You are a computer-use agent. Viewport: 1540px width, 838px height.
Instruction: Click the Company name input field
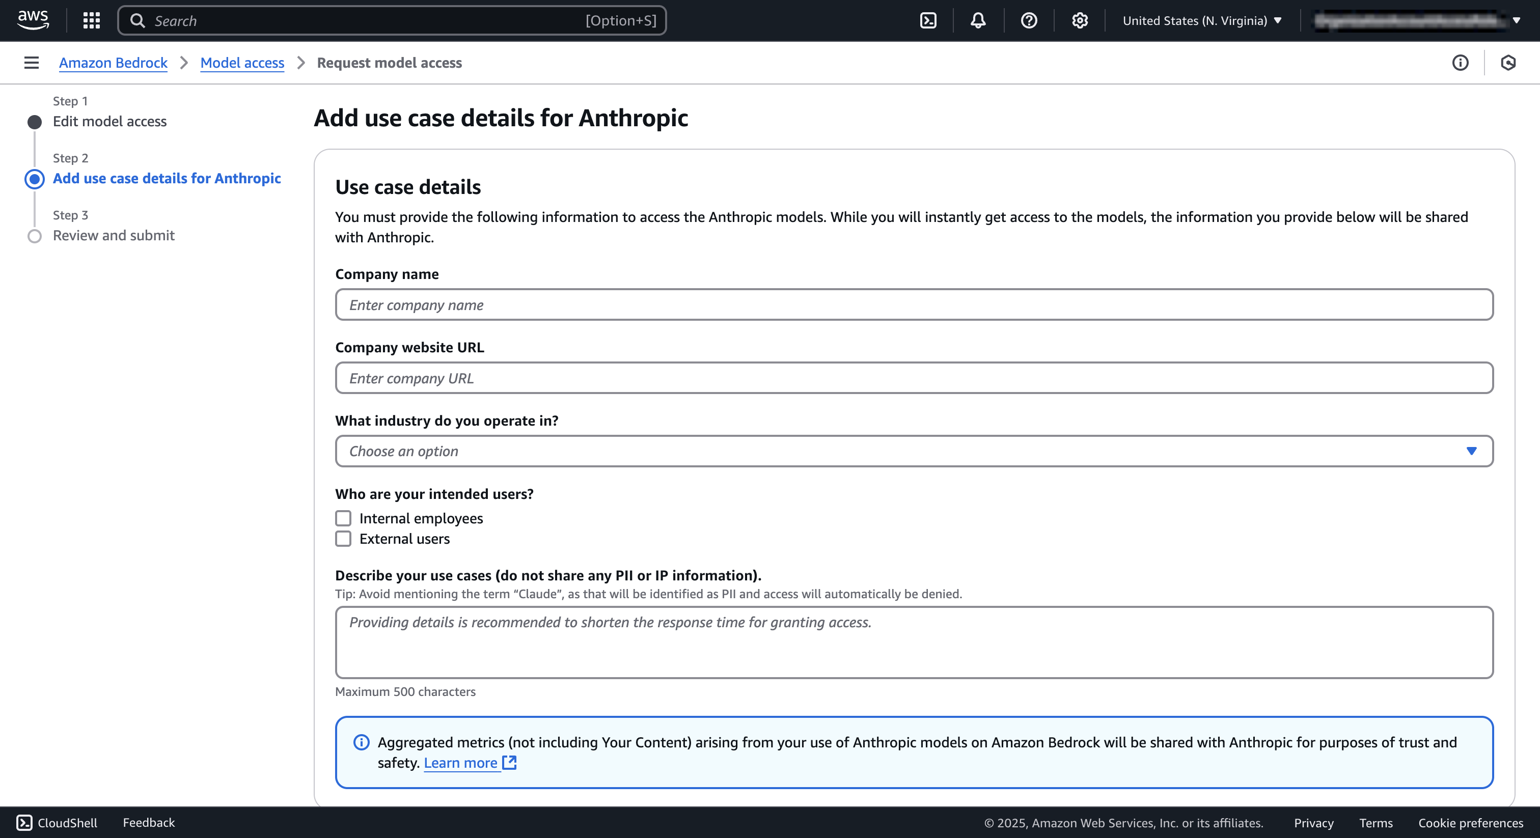914,305
